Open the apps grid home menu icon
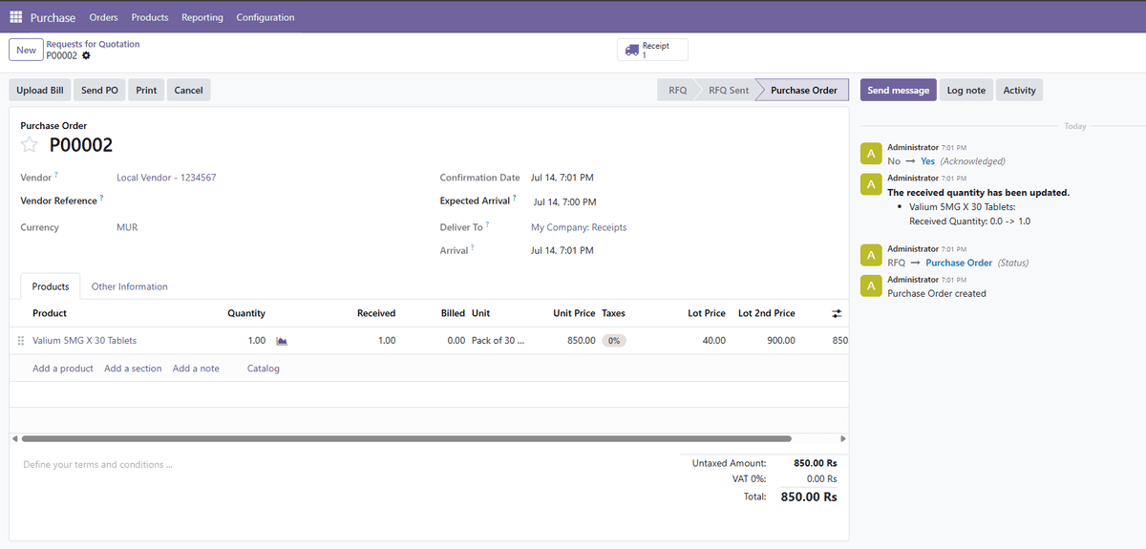 16,17
